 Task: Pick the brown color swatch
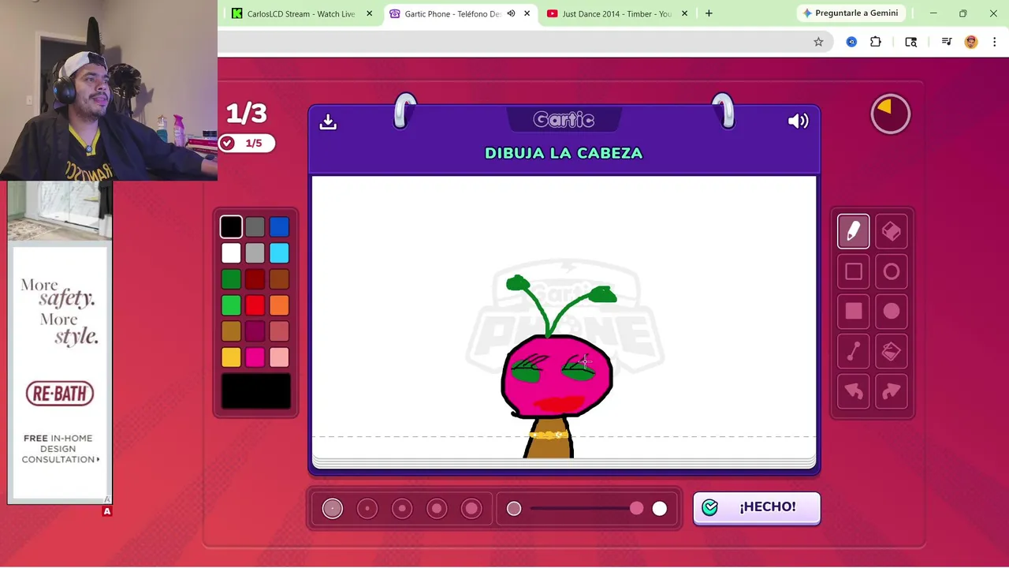pos(279,279)
